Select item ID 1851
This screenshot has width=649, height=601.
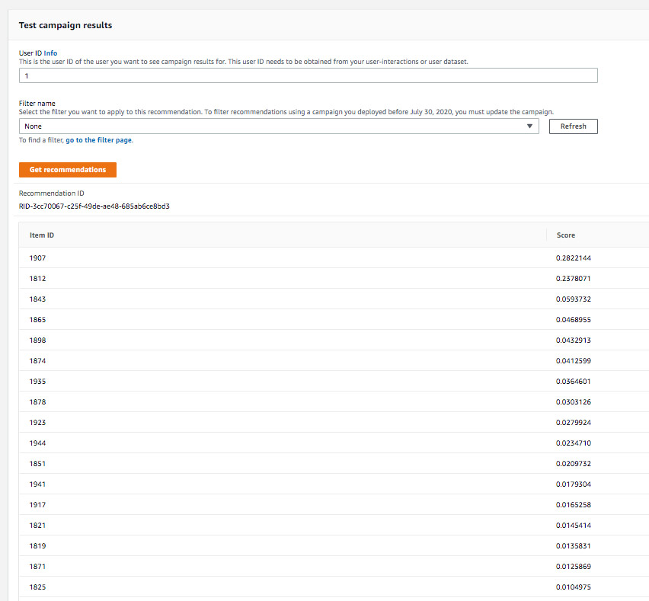37,464
